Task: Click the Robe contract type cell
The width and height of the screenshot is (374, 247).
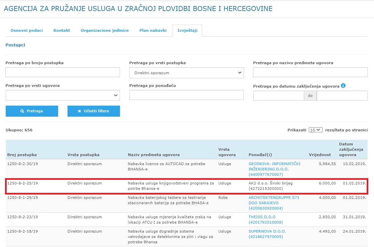Action: (x=223, y=198)
